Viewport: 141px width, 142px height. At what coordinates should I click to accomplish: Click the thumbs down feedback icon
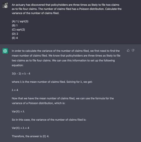click(133, 51)
